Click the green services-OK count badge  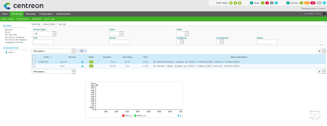[301, 3]
